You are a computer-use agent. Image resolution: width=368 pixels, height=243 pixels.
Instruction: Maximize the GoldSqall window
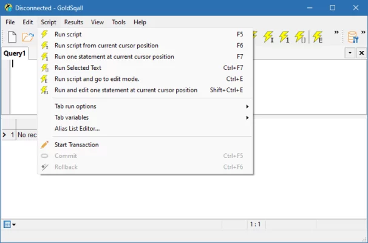(x=332, y=8)
